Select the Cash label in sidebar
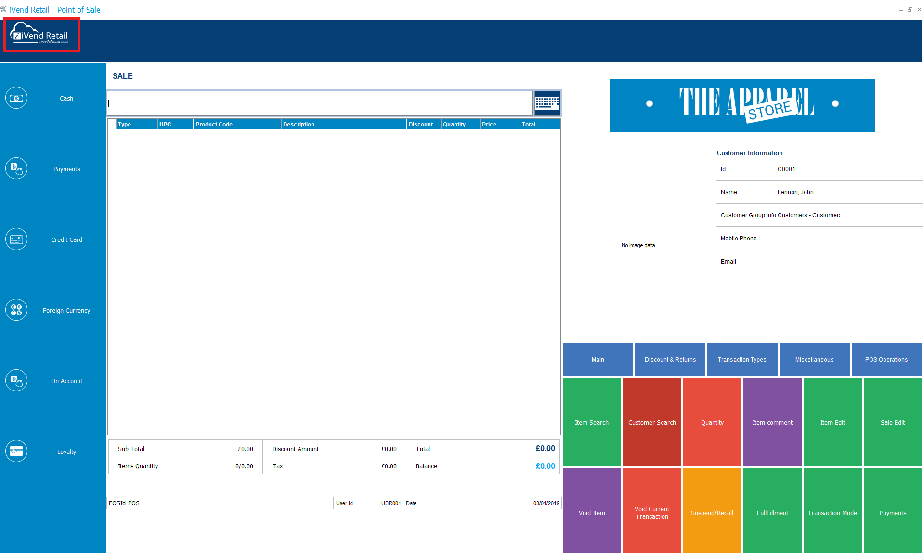Viewport: 923px width, 553px height. (x=66, y=99)
